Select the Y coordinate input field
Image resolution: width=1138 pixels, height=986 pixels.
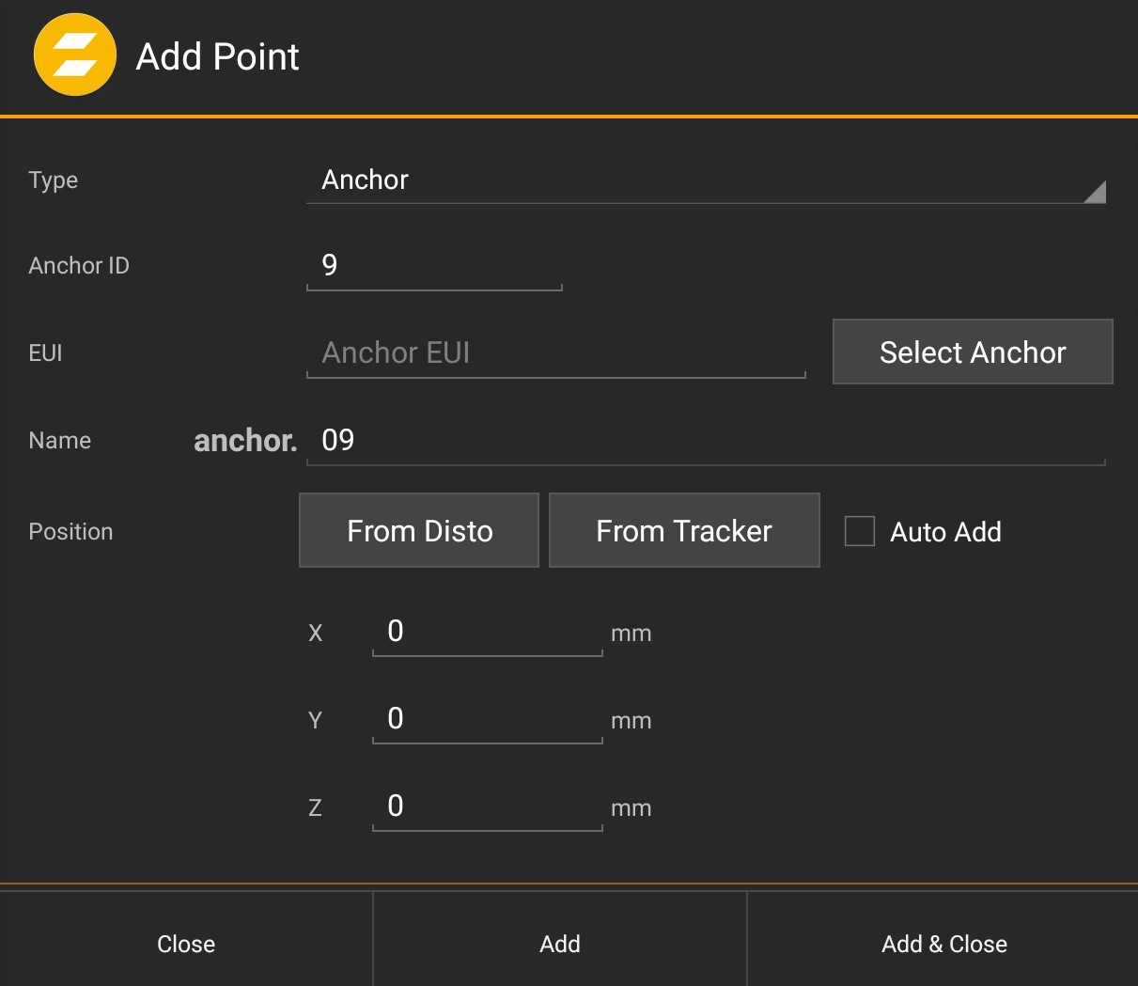[487, 719]
